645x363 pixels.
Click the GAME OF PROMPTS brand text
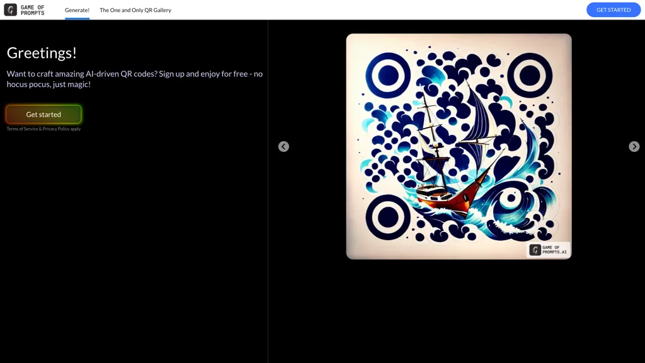[33, 10]
